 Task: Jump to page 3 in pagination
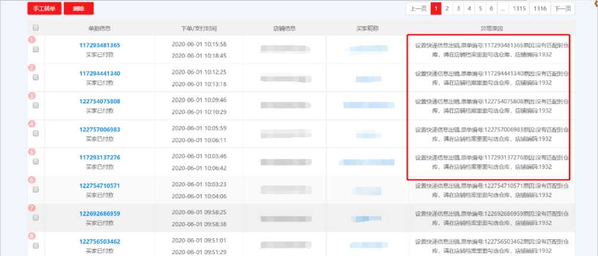458,8
